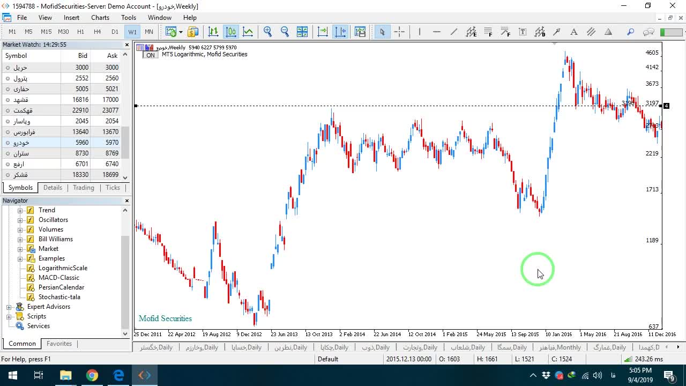Viewport: 686px width, 386px height.
Task: Draw a trendline with the toolbar
Action: coord(454,32)
